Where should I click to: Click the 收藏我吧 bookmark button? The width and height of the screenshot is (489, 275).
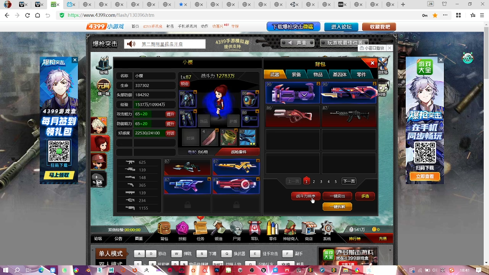(380, 27)
